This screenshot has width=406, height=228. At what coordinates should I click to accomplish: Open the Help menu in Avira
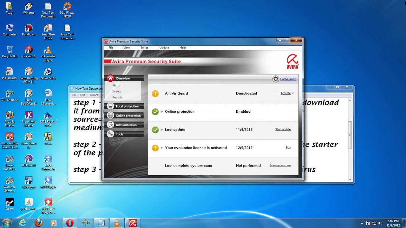(183, 47)
